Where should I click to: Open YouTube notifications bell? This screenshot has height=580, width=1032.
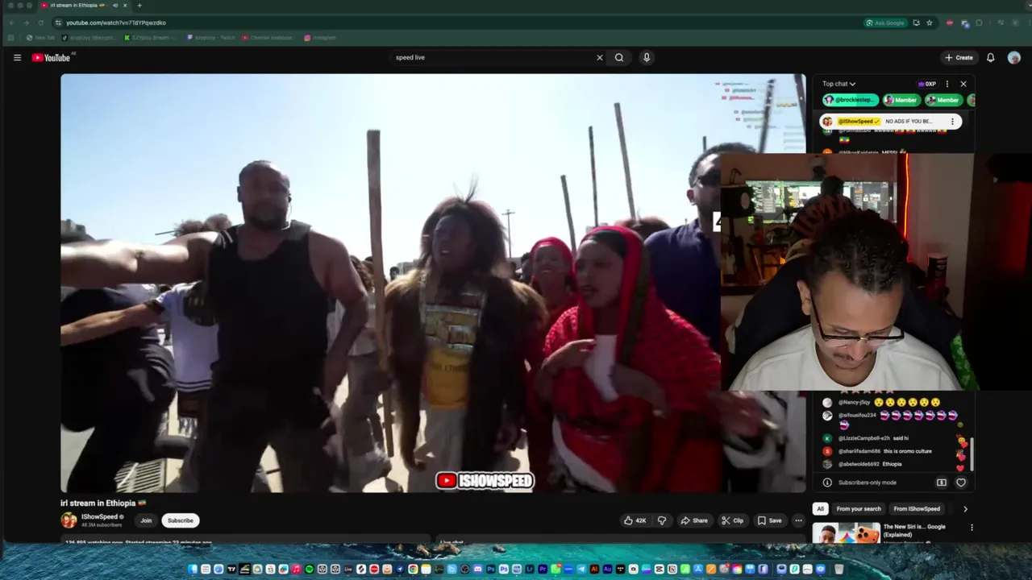coord(991,57)
